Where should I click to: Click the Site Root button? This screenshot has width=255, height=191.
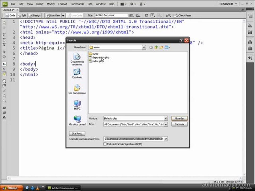(77, 133)
